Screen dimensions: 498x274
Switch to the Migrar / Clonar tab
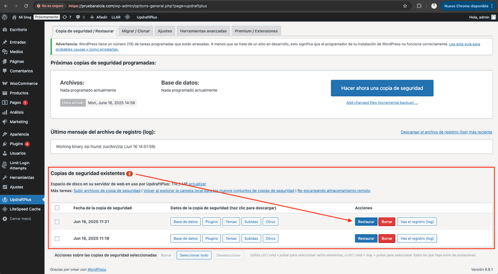[136, 31]
